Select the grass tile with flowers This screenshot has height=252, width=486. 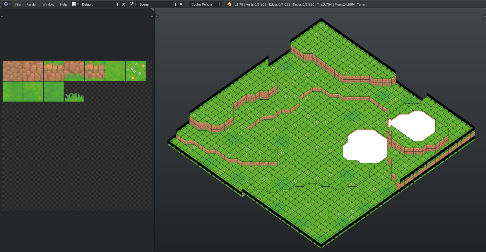click(136, 71)
